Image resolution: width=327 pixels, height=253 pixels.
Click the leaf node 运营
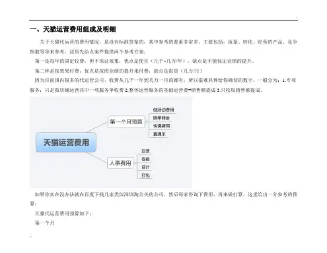click(x=145, y=151)
